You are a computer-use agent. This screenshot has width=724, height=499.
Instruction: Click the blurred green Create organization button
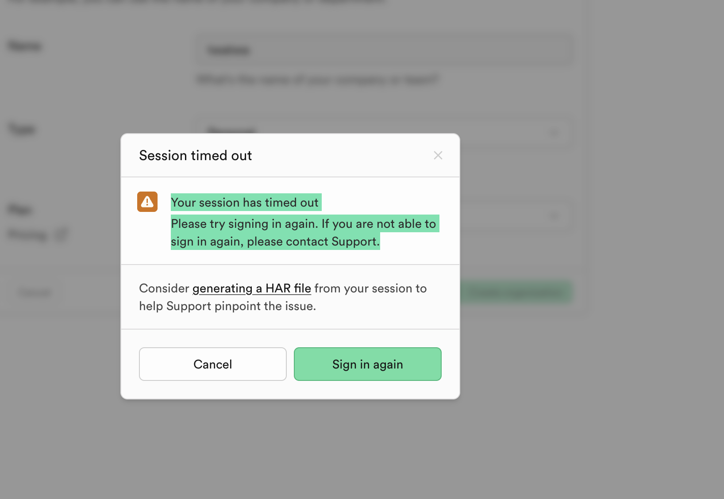(516, 292)
